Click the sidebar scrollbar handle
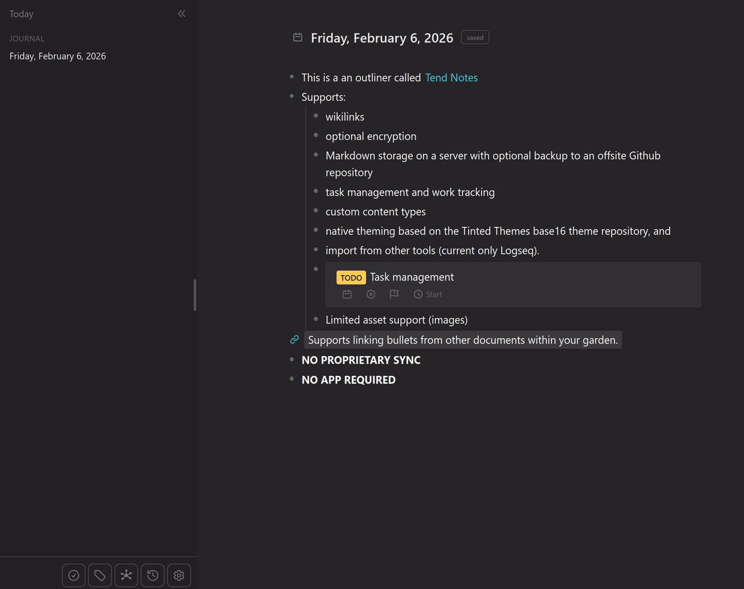The width and height of the screenshot is (744, 589). tap(194, 295)
